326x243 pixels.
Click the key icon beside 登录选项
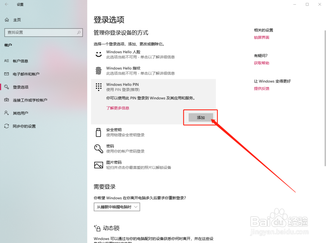7,87
